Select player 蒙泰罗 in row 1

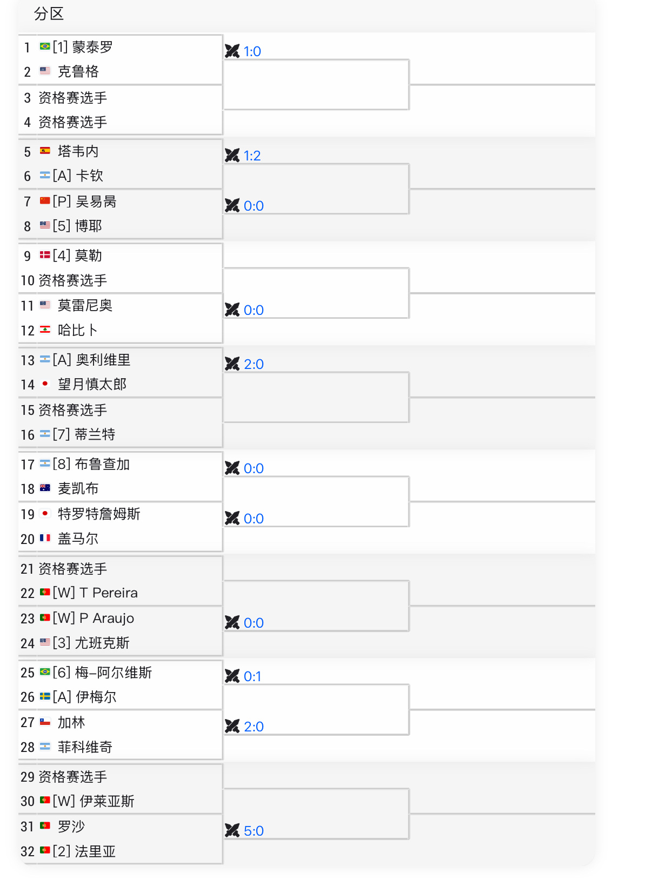(92, 47)
